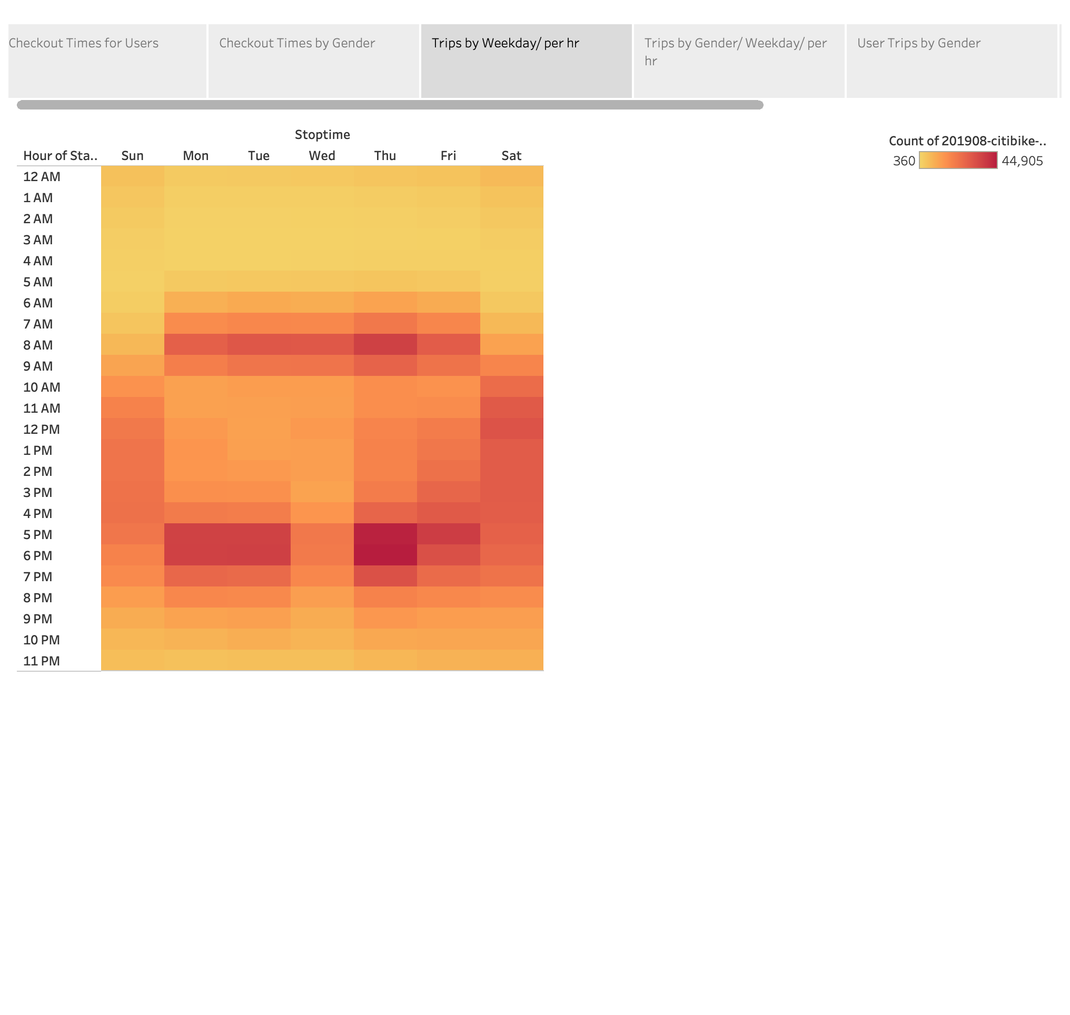
Task: Select the Tuesday 6 PM heatmap cell
Action: (x=259, y=555)
